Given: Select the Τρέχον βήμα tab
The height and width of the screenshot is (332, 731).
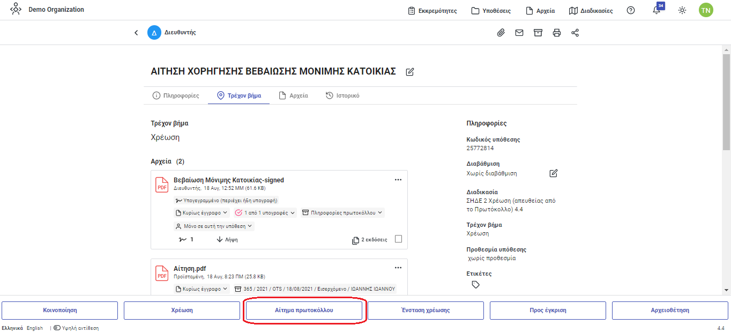Looking at the screenshot, I should tap(239, 95).
